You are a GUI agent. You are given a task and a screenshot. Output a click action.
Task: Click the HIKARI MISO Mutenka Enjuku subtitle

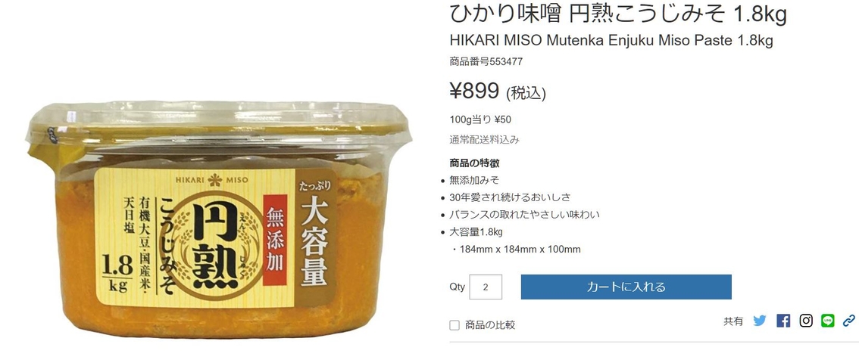(611, 41)
